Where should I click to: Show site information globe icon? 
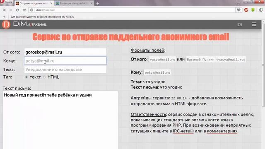pos(31,10)
